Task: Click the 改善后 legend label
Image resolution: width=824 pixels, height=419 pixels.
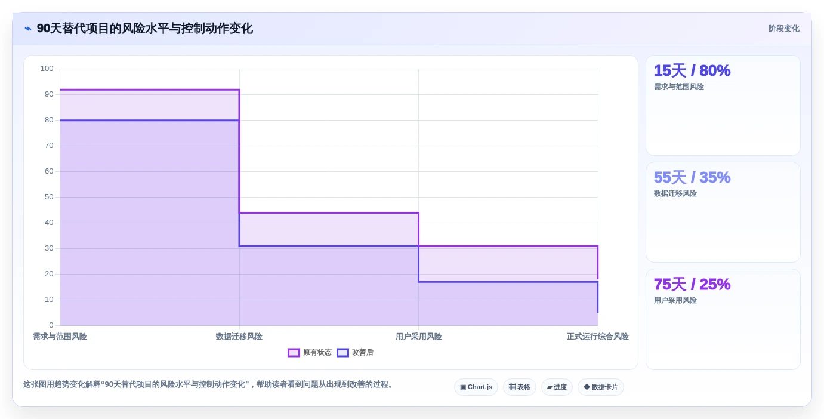Action: pyautogui.click(x=363, y=353)
